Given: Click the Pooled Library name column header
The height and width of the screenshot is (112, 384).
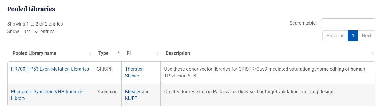Looking at the screenshot, I should [x=34, y=53].
